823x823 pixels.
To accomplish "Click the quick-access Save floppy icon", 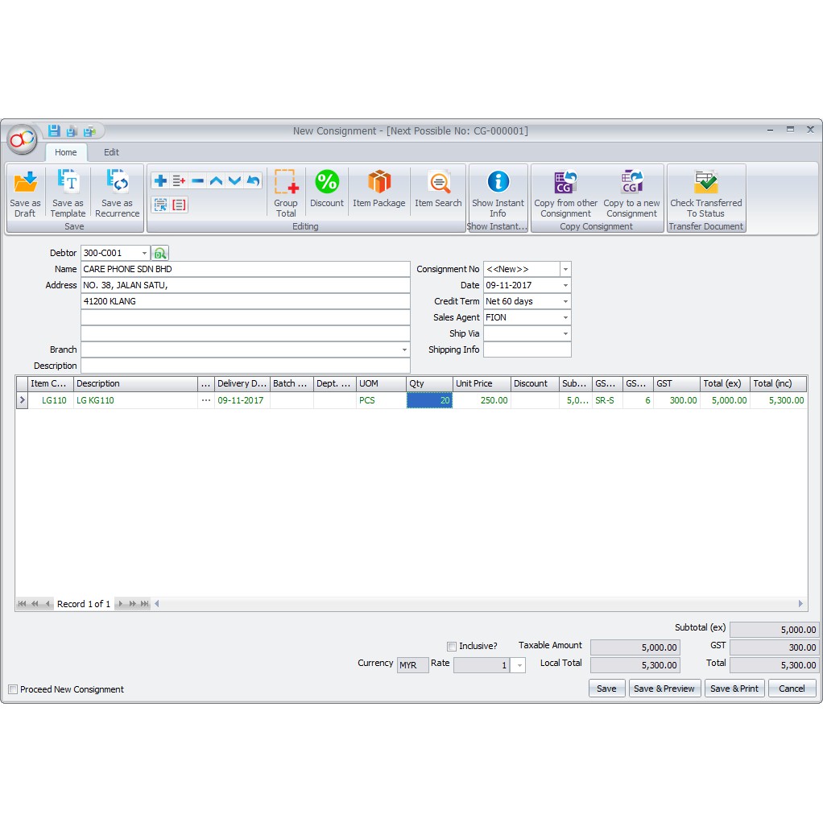I will click(x=54, y=130).
